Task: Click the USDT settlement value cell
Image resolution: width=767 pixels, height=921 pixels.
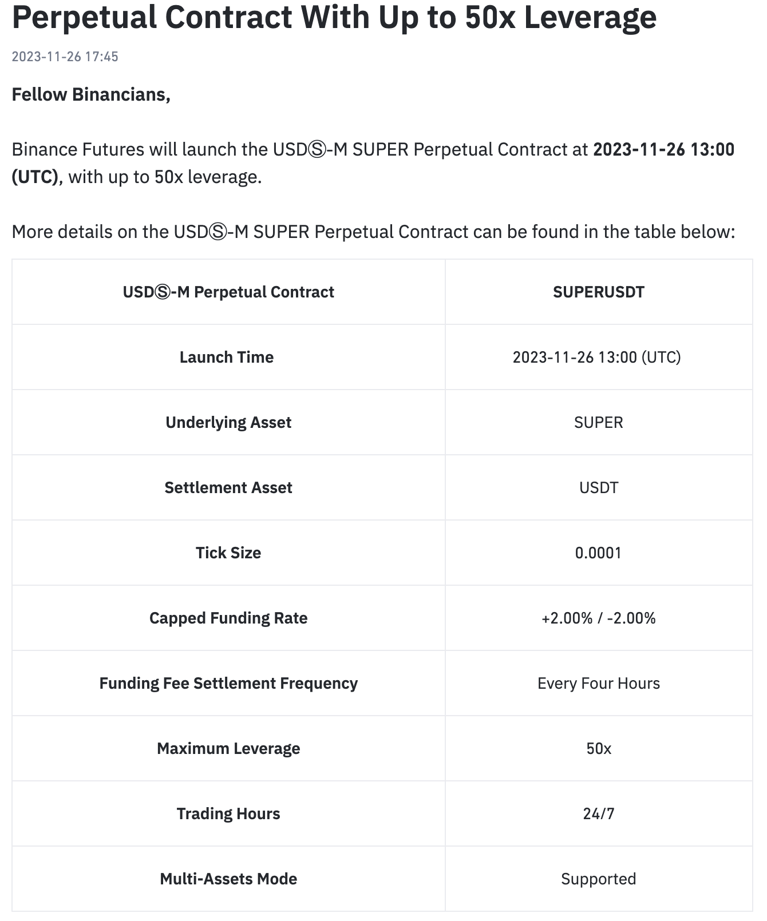Action: click(x=599, y=487)
